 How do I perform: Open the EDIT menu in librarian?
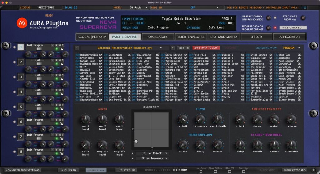click(x=184, y=48)
